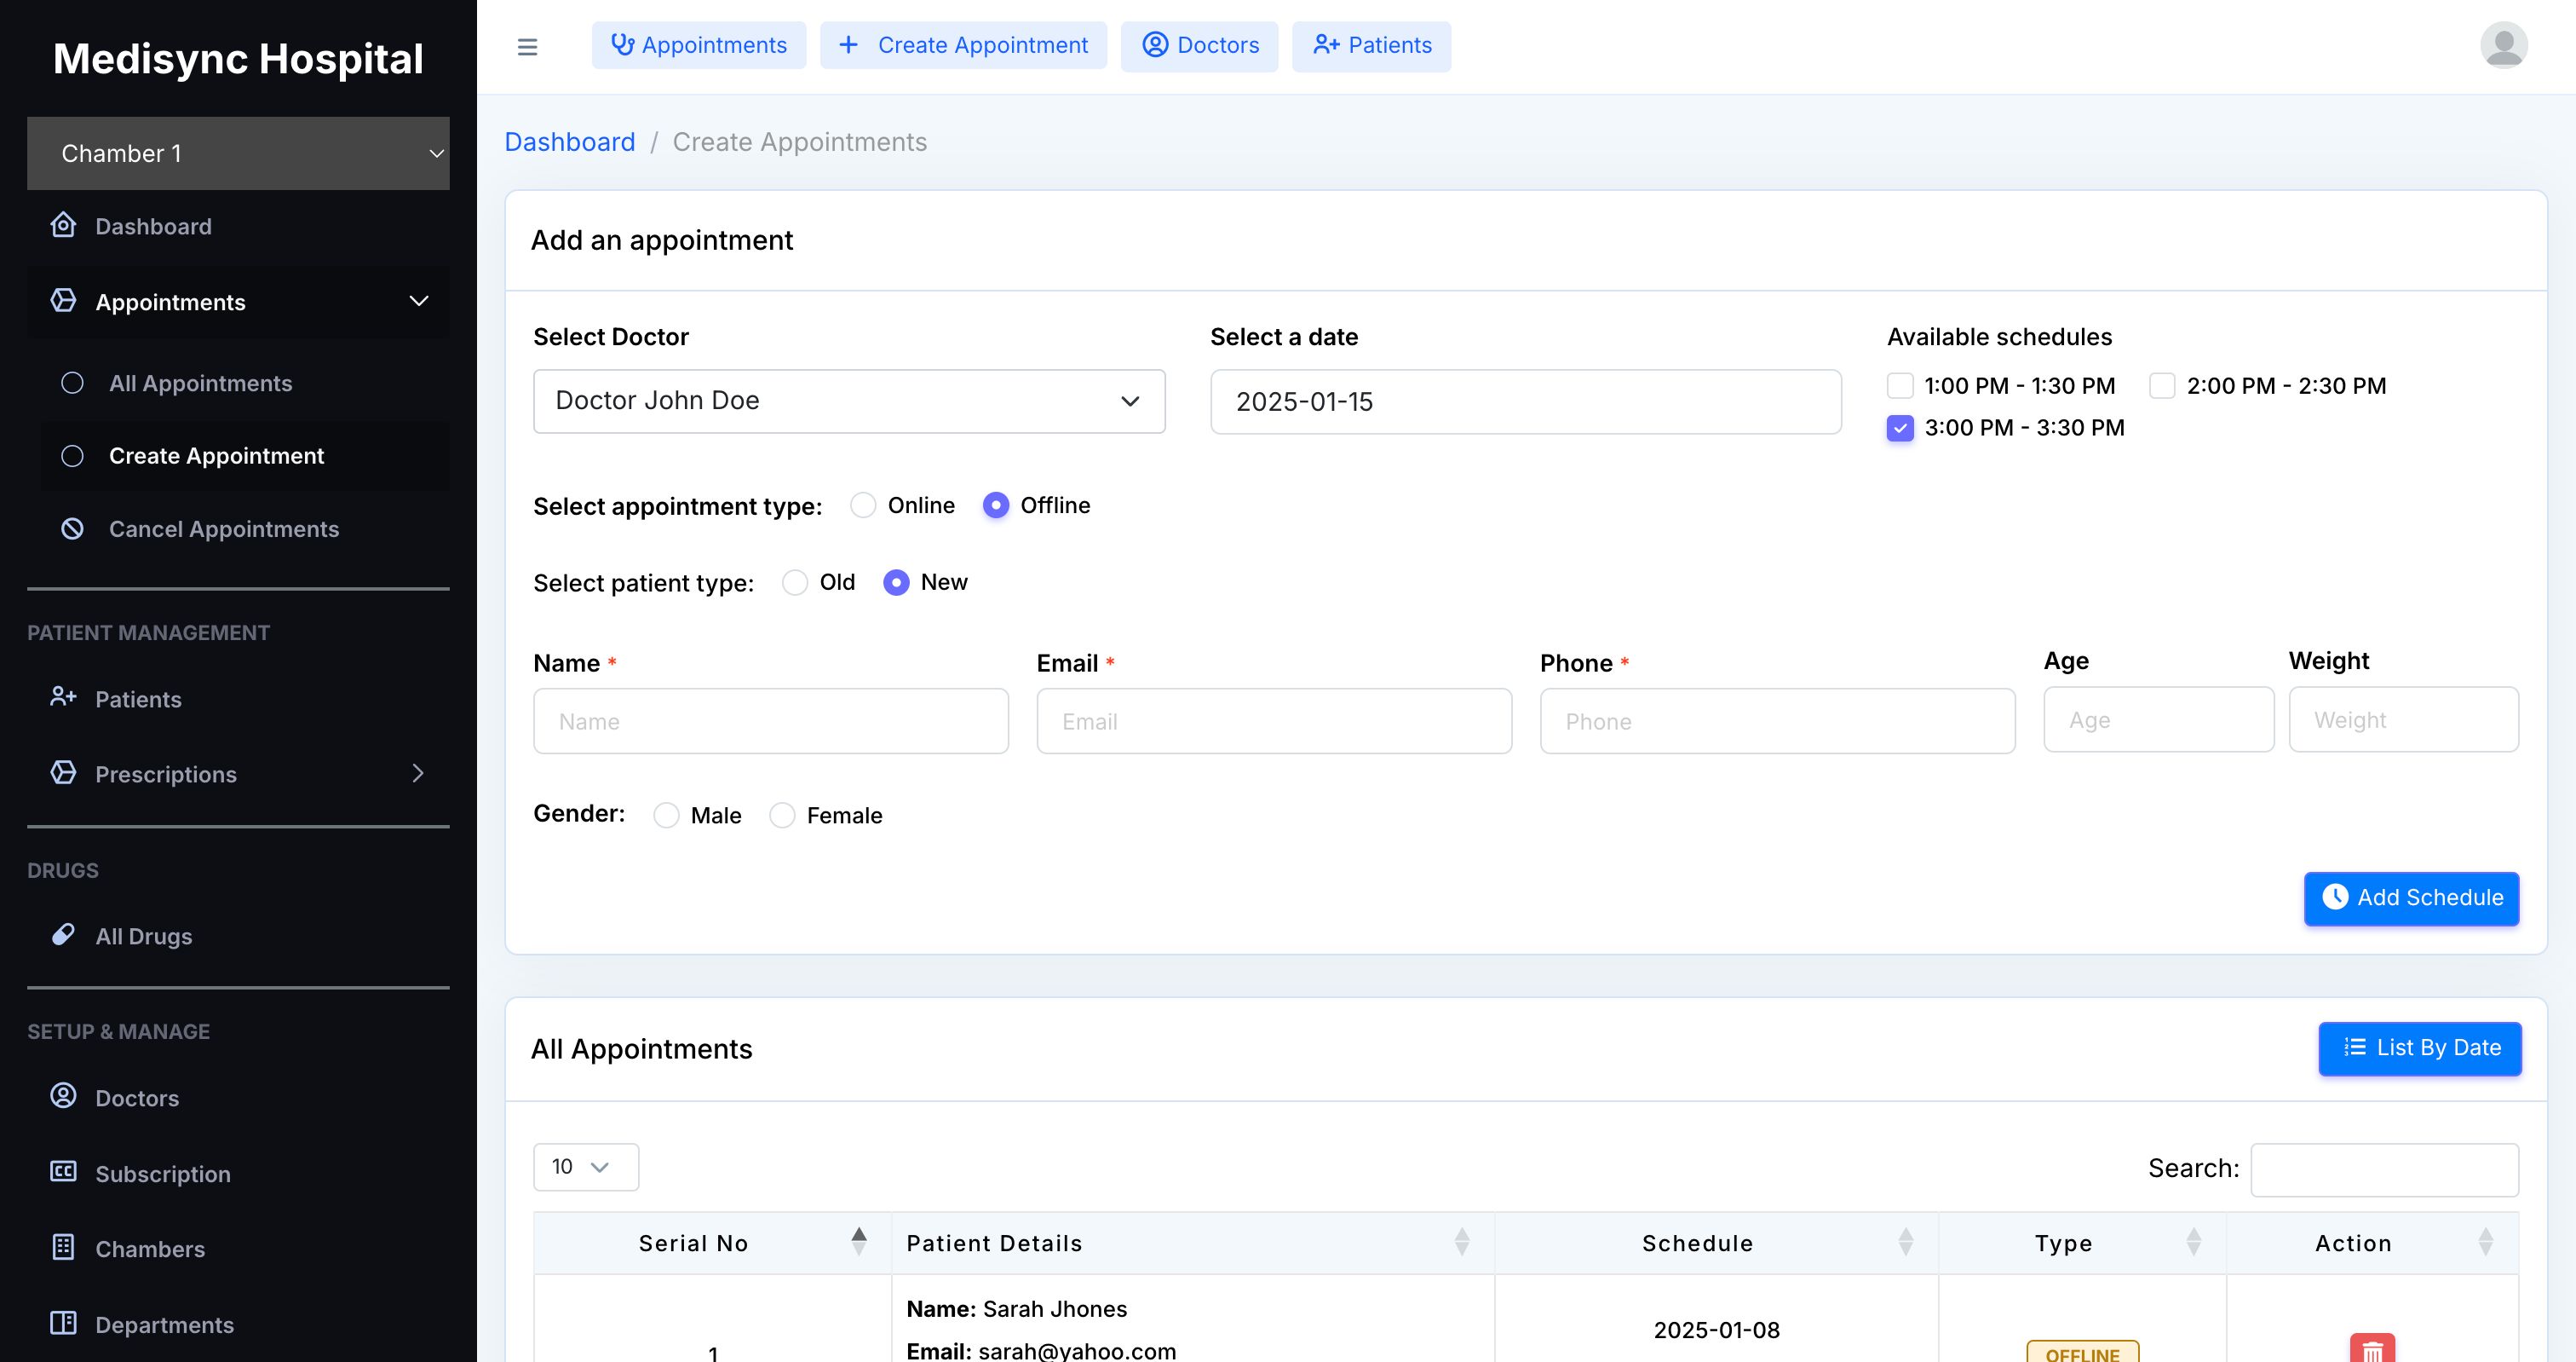
Task: Click the Subscription card icon in sidebar
Action: point(63,1172)
